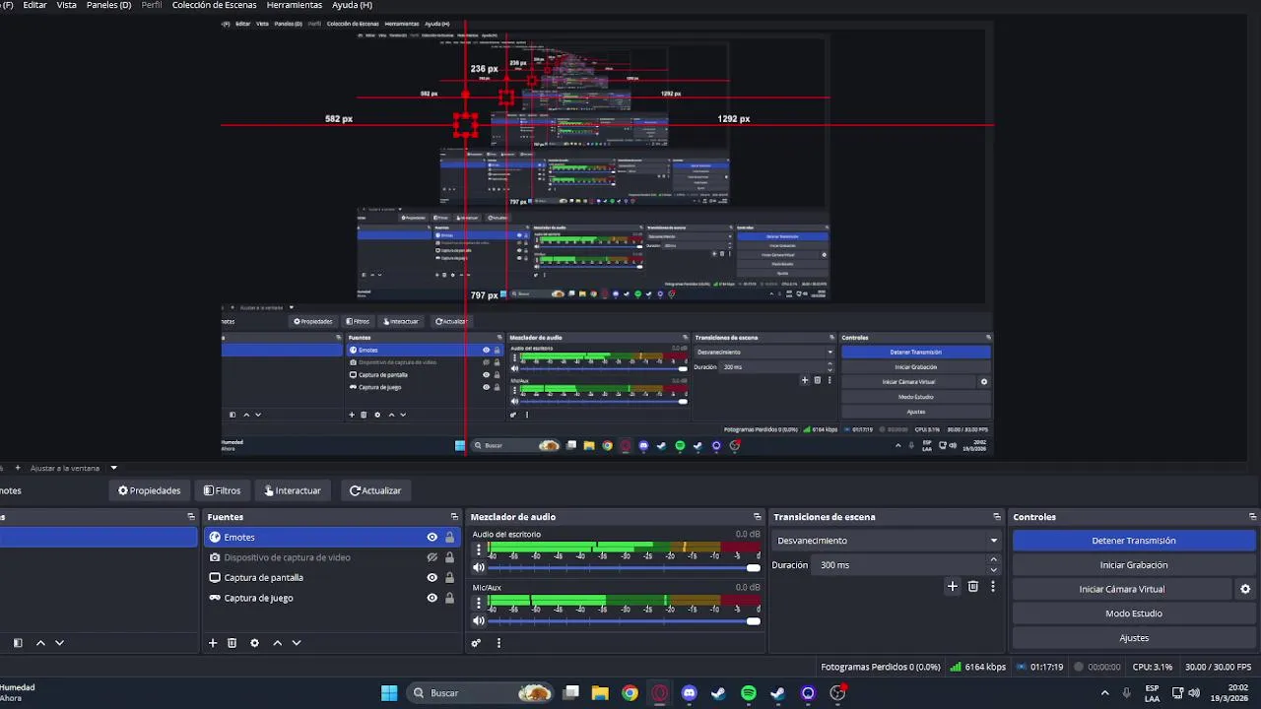Click the 6164 kbps bitrate status entry
The height and width of the screenshot is (709, 1261).
click(x=977, y=667)
